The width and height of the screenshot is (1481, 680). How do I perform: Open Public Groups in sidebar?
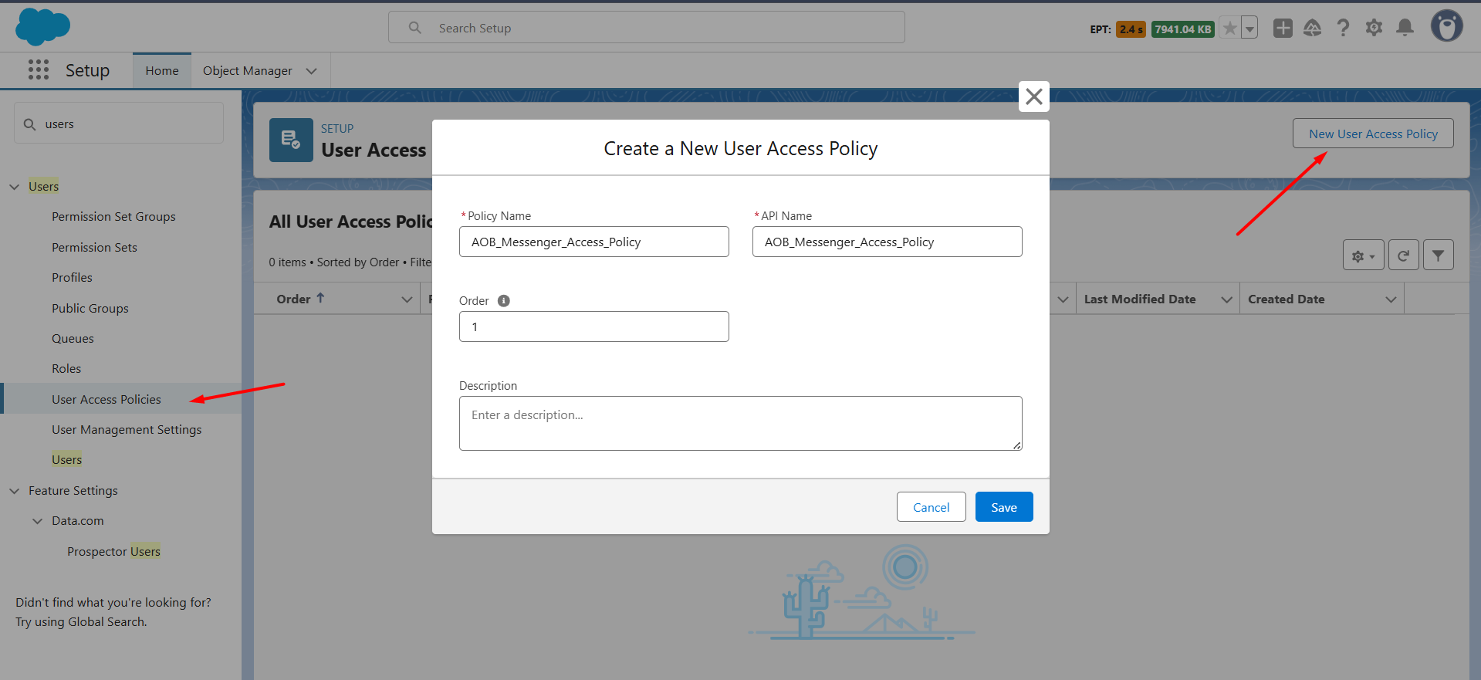click(90, 308)
